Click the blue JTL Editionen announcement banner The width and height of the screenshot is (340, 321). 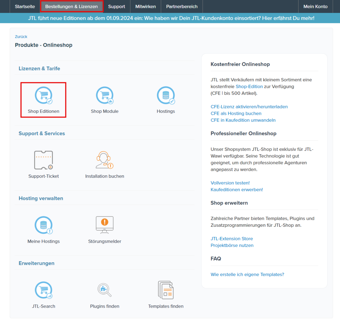tap(171, 18)
